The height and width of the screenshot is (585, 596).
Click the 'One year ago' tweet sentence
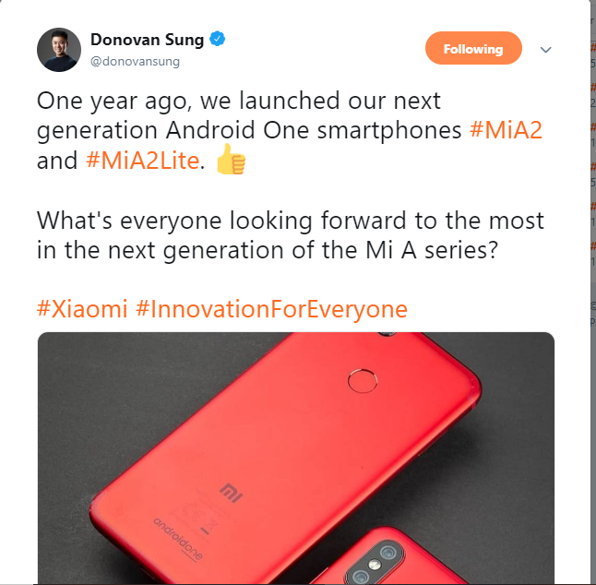[x=290, y=130]
